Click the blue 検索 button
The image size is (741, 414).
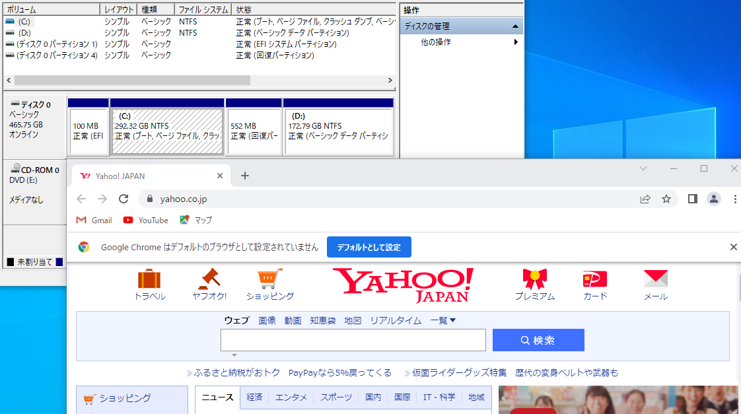538,340
